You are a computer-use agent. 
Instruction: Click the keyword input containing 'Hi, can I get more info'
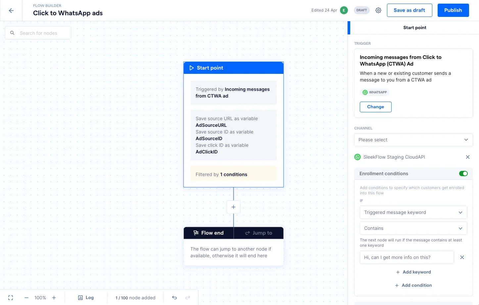coord(407,257)
